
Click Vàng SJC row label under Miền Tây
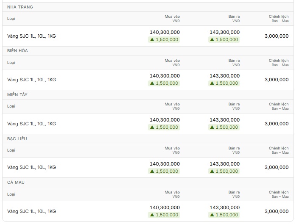pyautogui.click(x=31, y=124)
